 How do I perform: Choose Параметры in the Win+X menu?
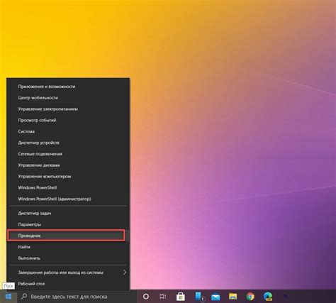(x=68, y=224)
